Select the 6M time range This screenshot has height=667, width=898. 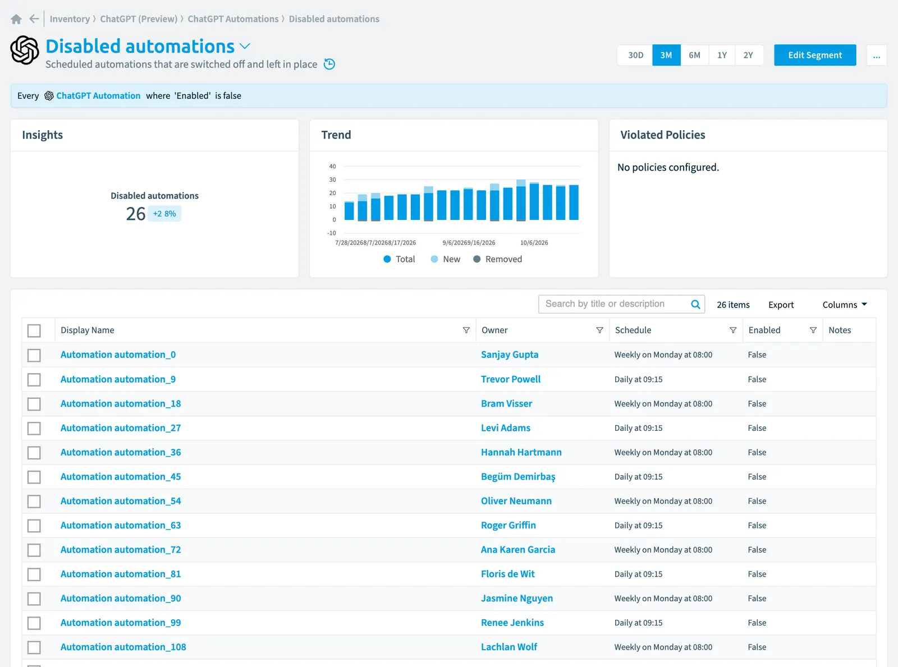[695, 56]
